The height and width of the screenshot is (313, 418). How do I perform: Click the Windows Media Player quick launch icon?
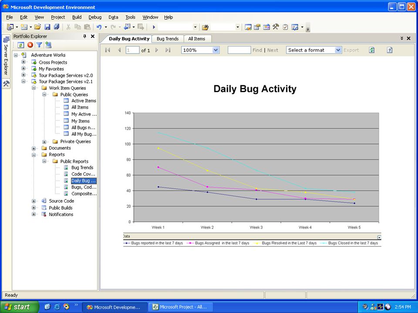click(66, 307)
